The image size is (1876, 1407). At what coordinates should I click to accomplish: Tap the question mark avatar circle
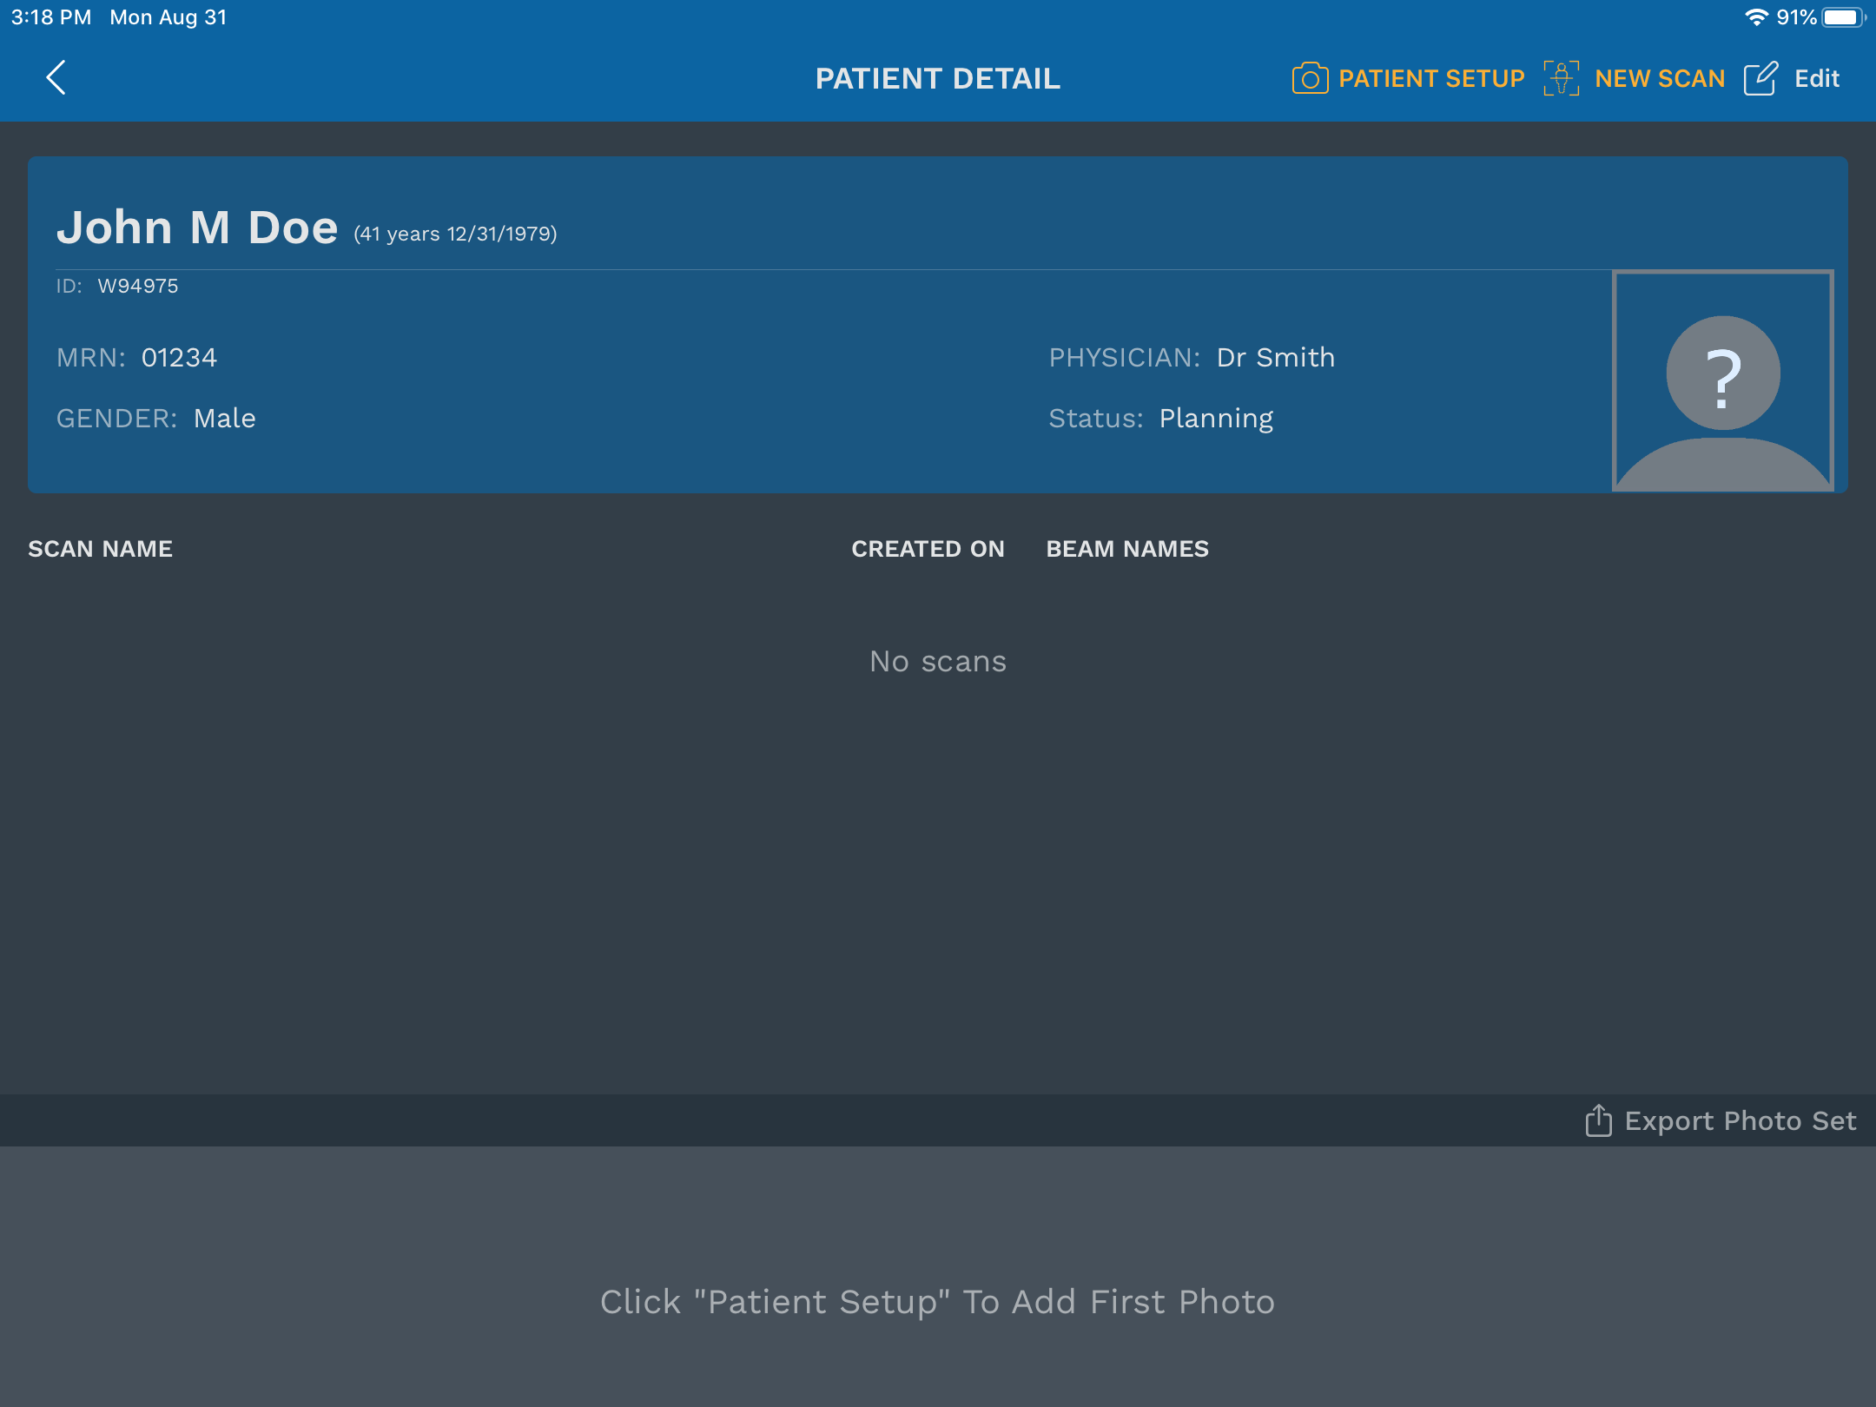[1722, 373]
